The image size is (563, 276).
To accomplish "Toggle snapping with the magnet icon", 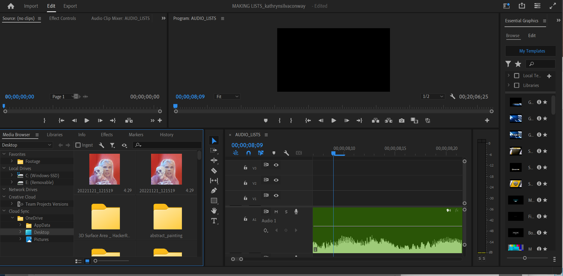I will click(x=248, y=153).
